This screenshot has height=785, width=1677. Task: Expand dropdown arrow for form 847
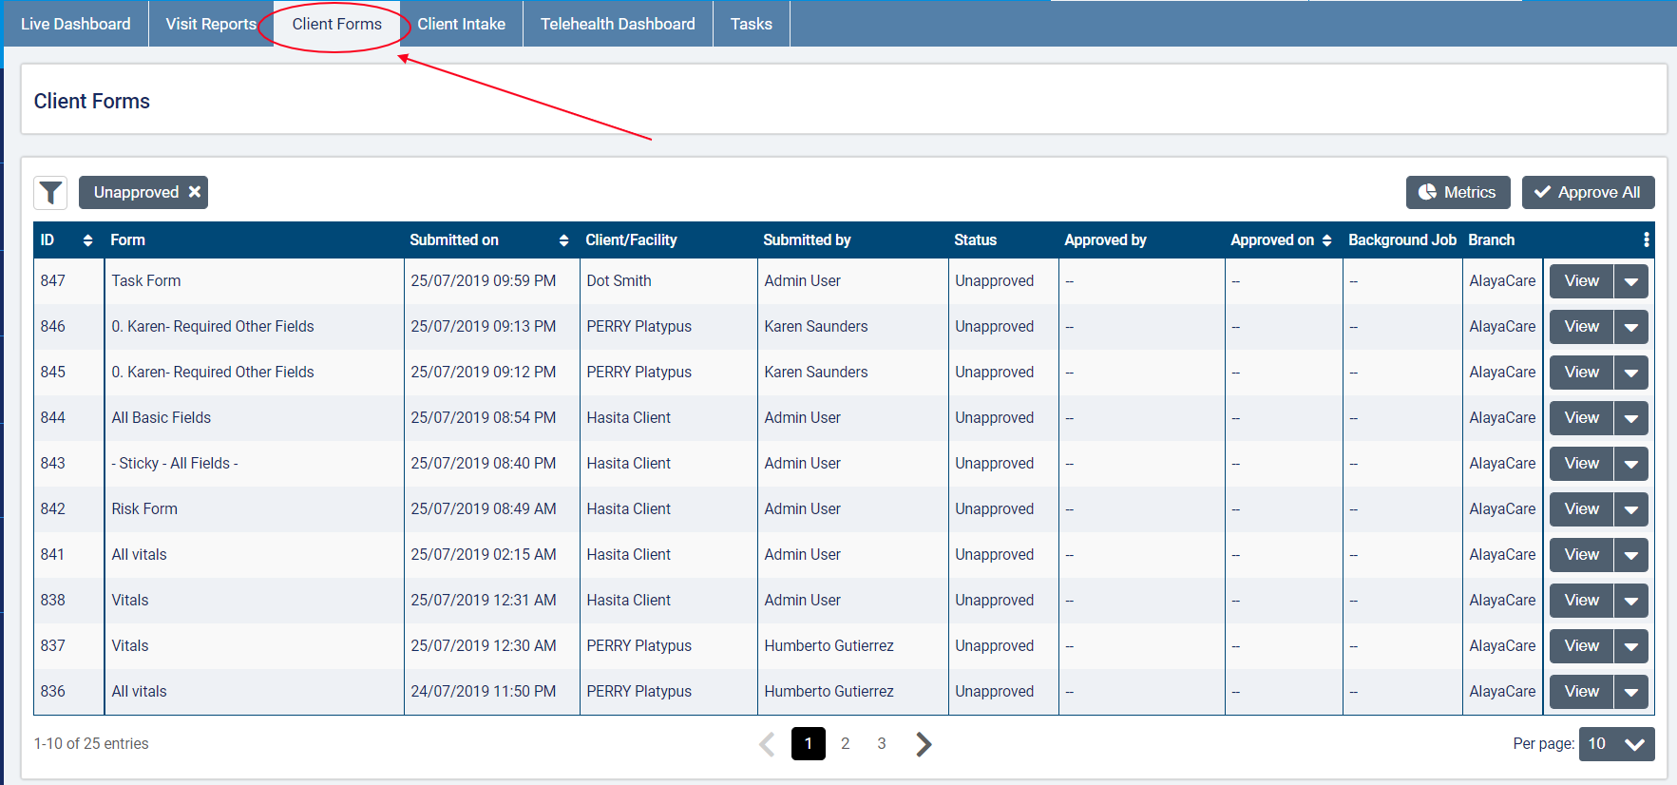tap(1630, 281)
